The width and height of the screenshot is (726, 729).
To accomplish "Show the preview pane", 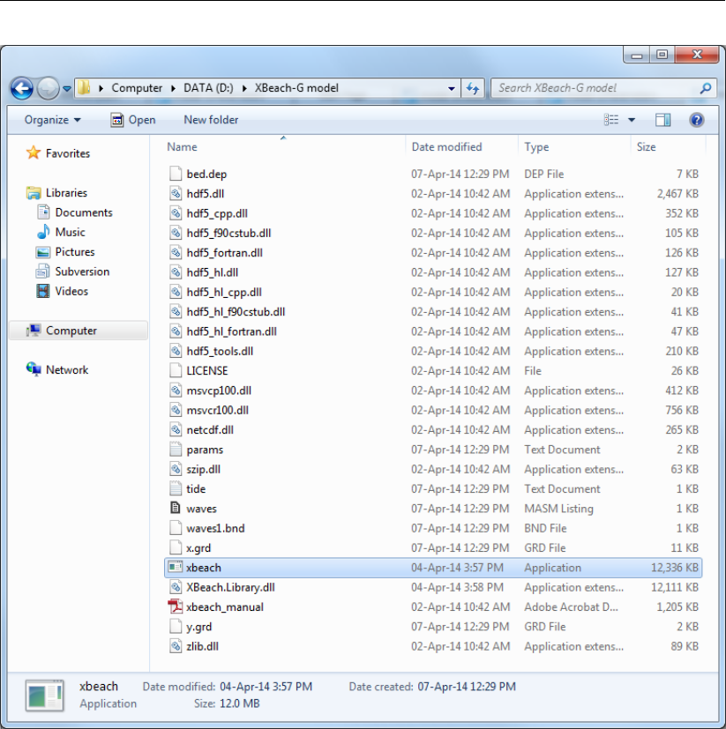I will tap(662, 120).
